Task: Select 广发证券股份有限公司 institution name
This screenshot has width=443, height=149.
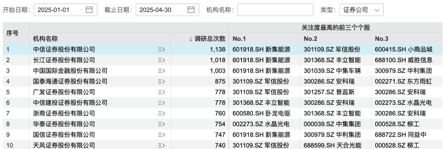Action: [64, 92]
